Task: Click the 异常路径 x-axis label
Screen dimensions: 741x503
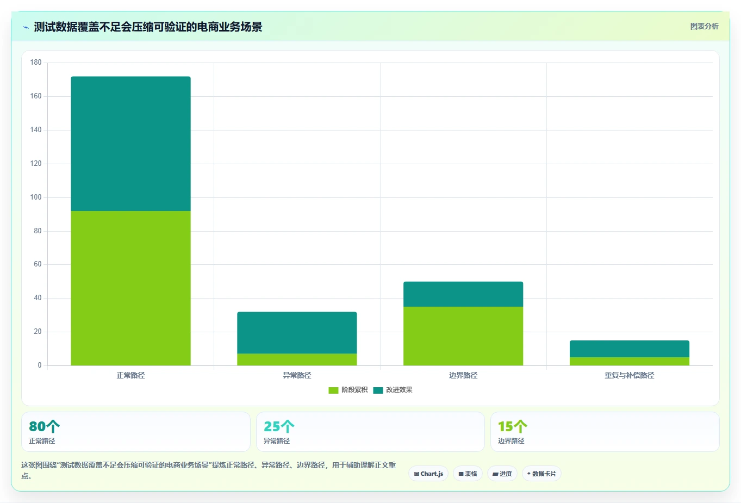Action: coord(297,375)
